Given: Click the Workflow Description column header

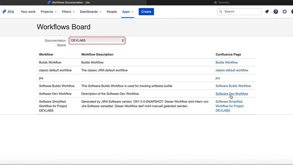Looking at the screenshot, I should tap(97, 55).
